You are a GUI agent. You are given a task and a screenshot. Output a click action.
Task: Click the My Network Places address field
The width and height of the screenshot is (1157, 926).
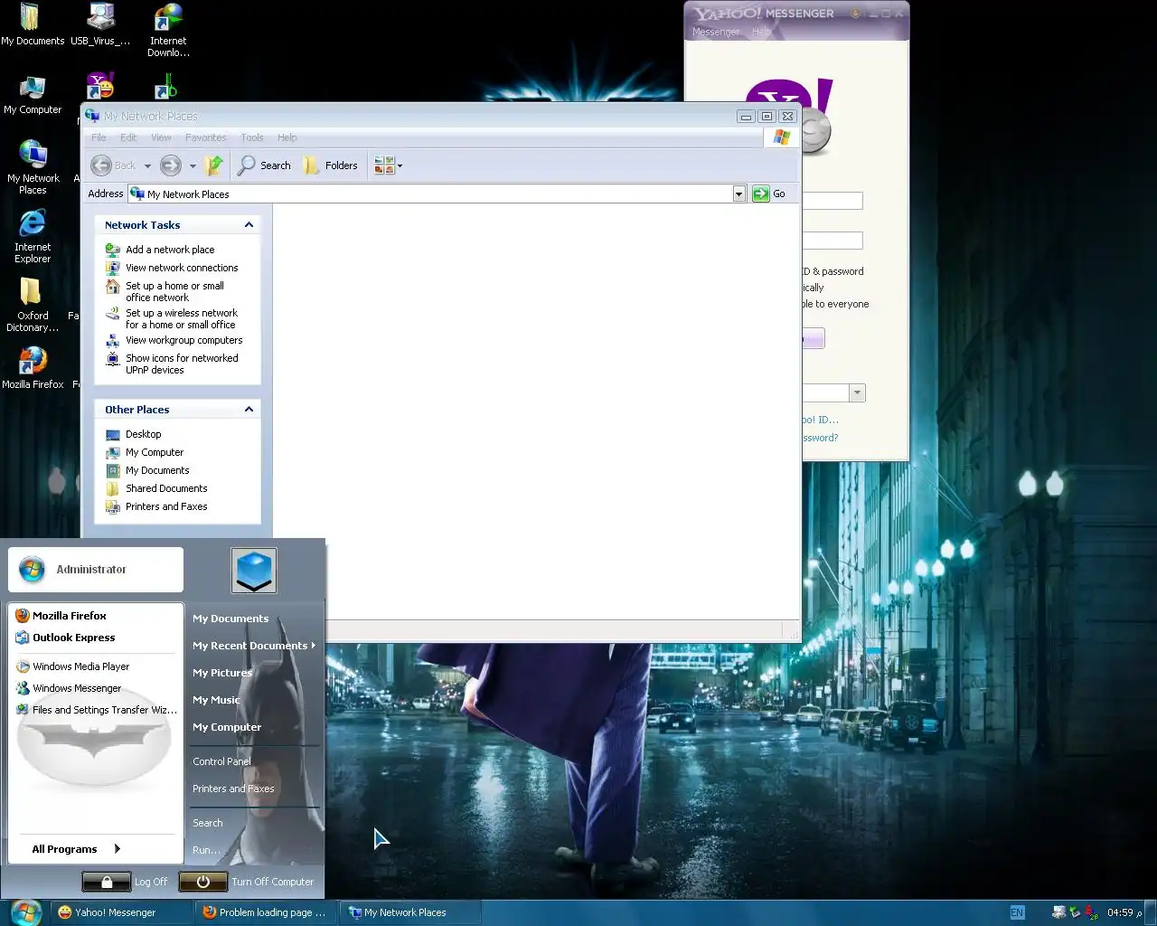(x=430, y=194)
